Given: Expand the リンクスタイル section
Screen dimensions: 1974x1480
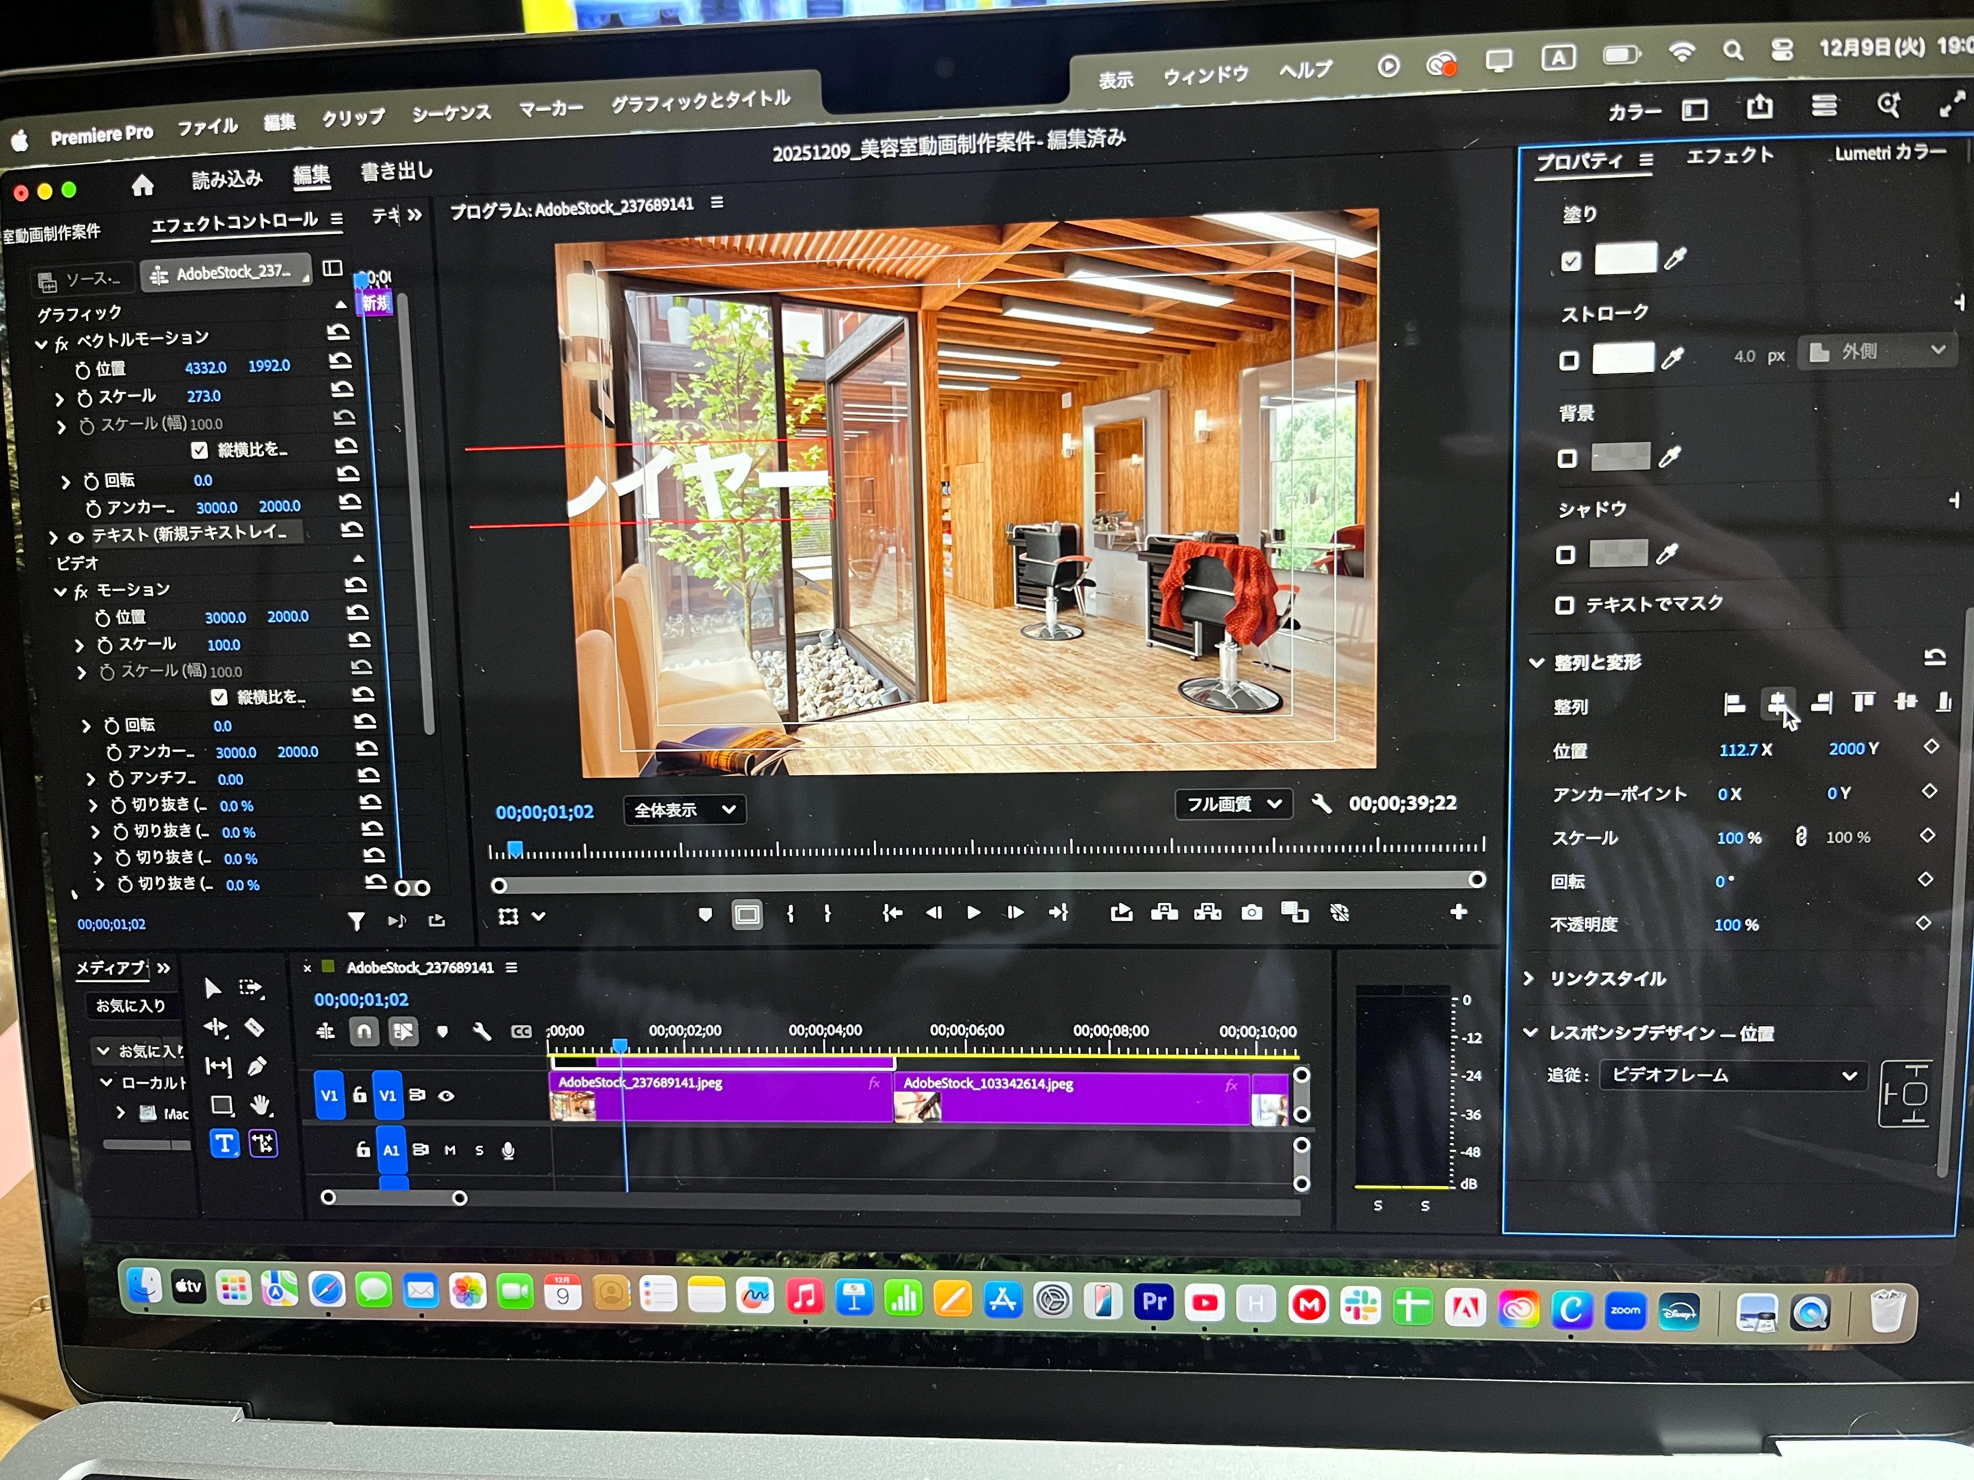Looking at the screenshot, I should coord(1528,979).
